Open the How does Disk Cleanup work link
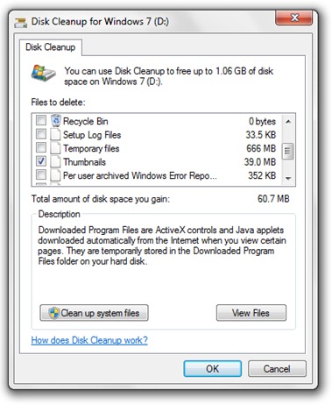Image resolution: width=332 pixels, height=405 pixels. pos(89,340)
